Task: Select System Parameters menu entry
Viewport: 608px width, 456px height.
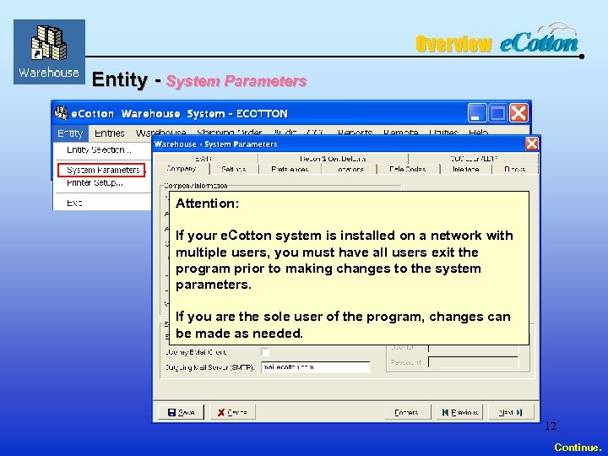Action: coord(101,171)
